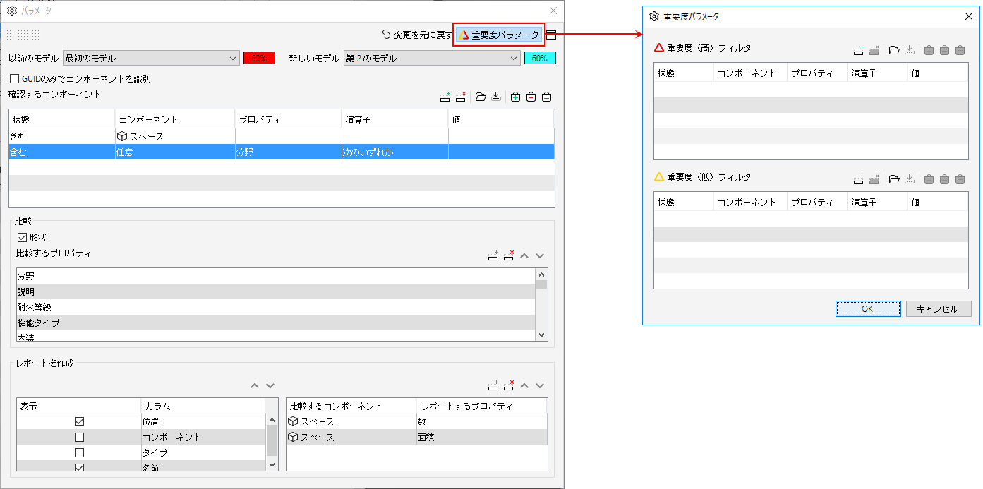Screen dimensions: 983x489
Task: Delete the selected row from the components-to-check table
Action: tap(462, 97)
